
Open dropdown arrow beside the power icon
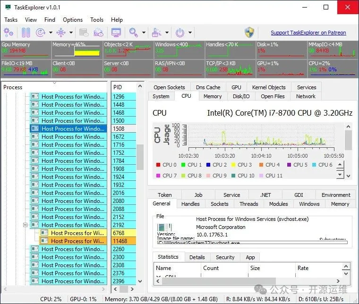tap(190, 33)
